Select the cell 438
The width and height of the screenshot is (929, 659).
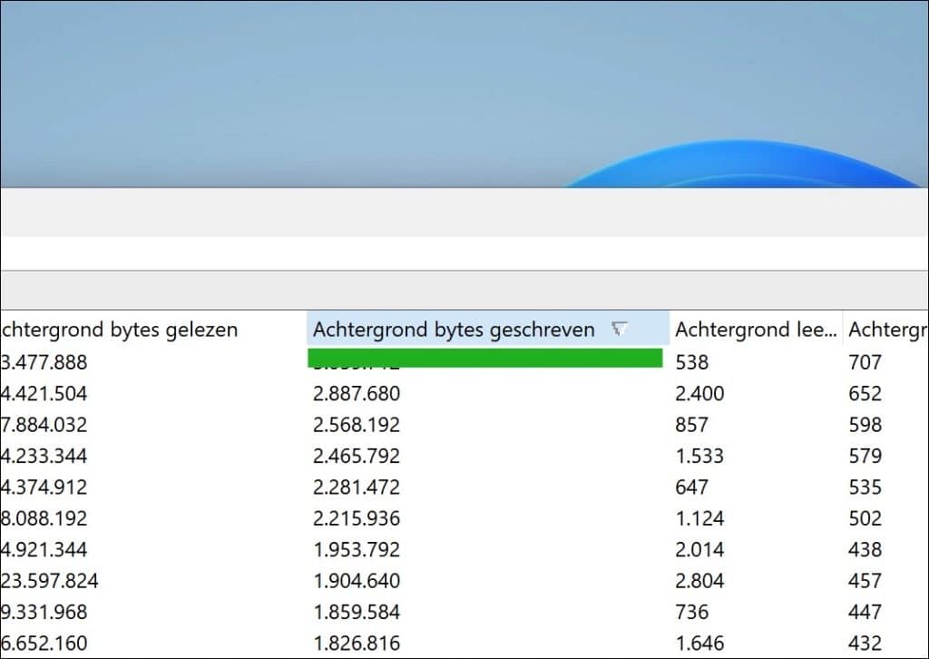(x=865, y=549)
